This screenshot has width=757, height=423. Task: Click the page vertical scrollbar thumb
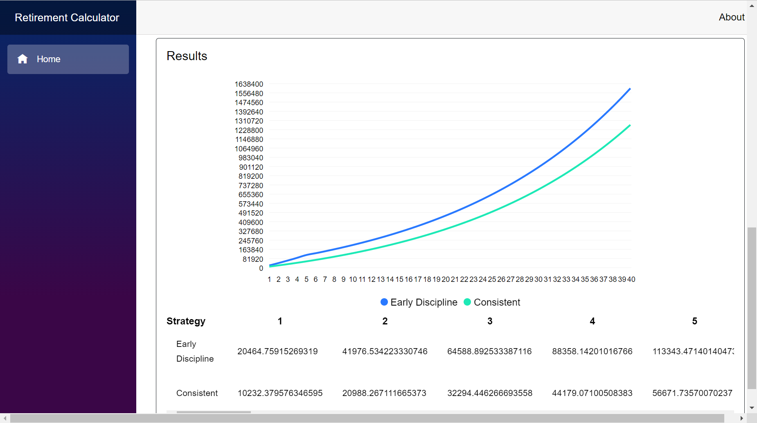752,308
